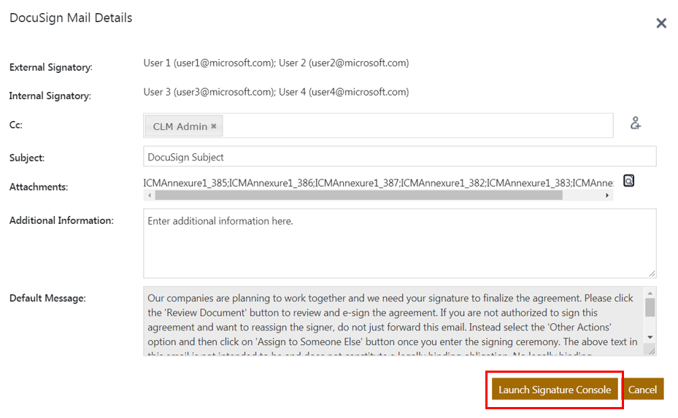The width and height of the screenshot is (678, 418).
Task: Click the Default Message resize handle
Action: (651, 352)
